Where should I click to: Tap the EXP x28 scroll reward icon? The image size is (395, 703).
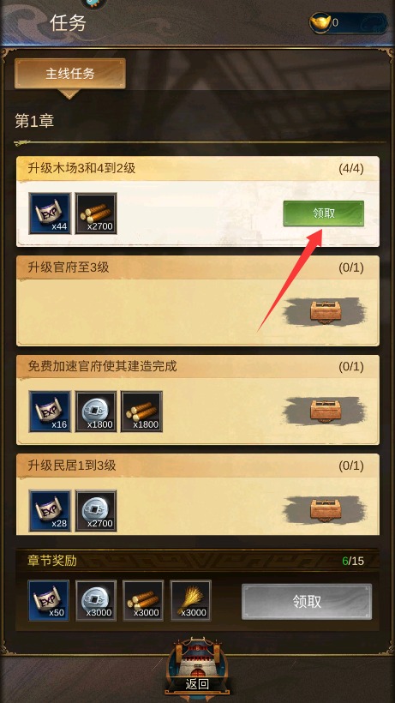(x=51, y=511)
